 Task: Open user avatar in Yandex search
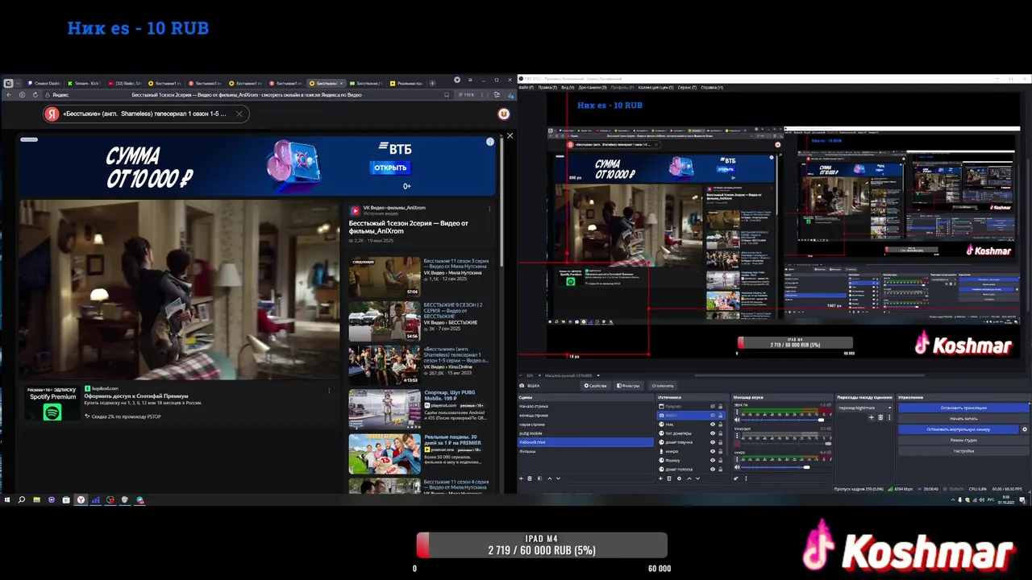pyautogui.click(x=504, y=114)
